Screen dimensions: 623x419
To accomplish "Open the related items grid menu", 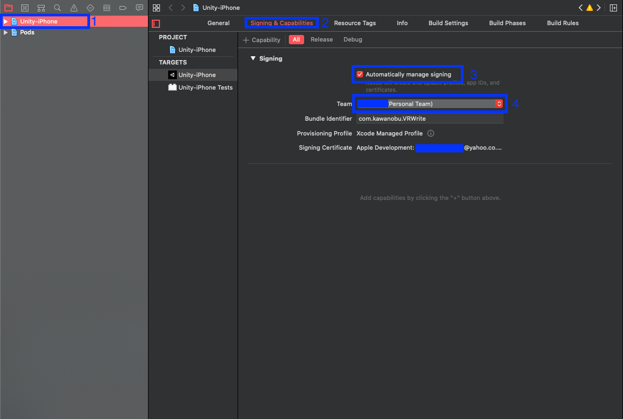I will 157,8.
